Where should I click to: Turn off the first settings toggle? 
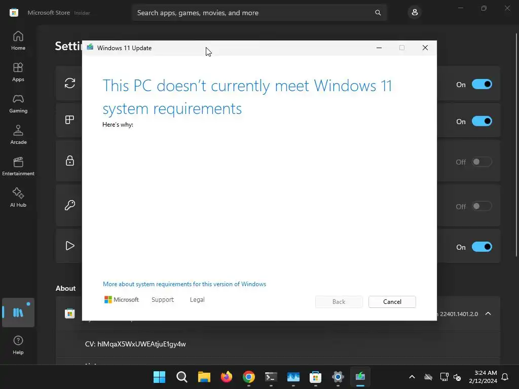[x=481, y=85]
